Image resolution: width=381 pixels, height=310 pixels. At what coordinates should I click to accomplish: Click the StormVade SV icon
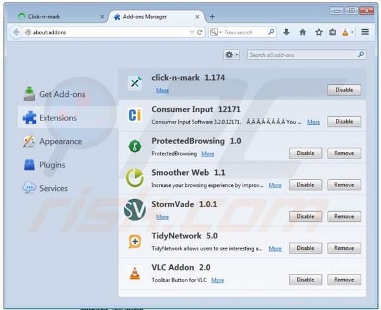click(x=135, y=210)
